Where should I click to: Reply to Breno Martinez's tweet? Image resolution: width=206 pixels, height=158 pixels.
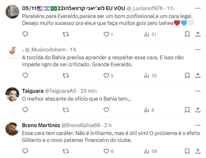25,152
